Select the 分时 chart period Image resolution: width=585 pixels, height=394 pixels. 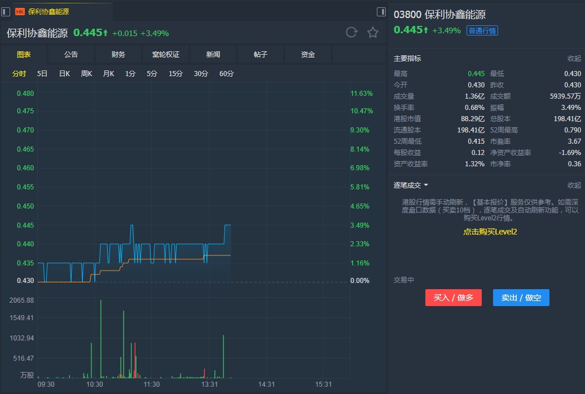[x=19, y=73]
